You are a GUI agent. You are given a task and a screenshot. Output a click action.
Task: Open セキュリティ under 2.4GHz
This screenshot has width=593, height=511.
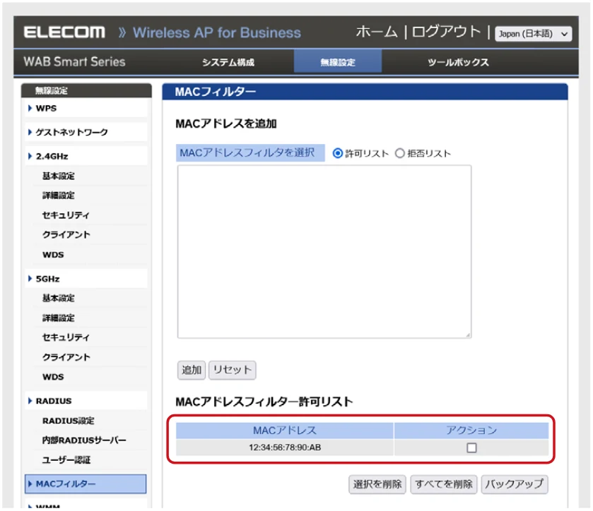point(66,215)
